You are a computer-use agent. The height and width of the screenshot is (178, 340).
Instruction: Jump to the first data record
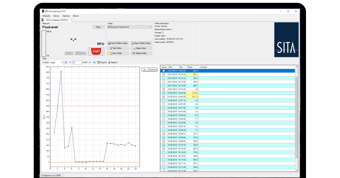(66, 62)
